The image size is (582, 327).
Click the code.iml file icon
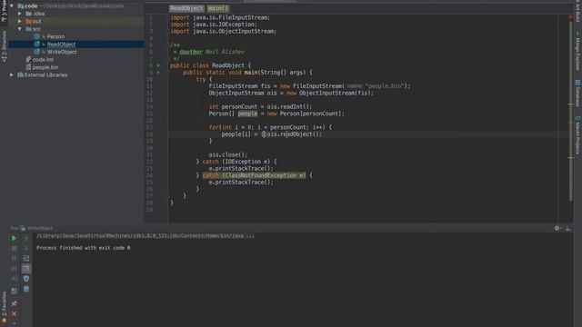coord(28,59)
